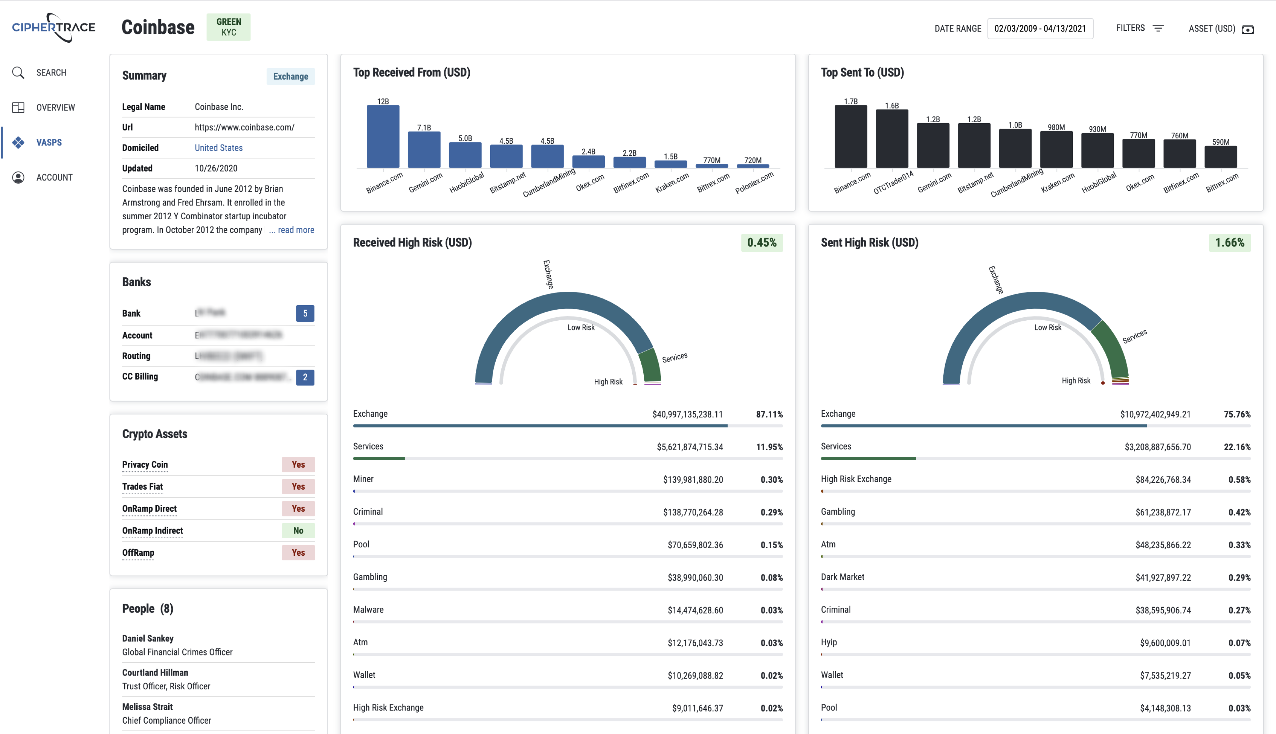Image resolution: width=1276 pixels, height=734 pixels.
Task: Click the $40,997,135,238.11 Exchange amount
Action: 688,414
